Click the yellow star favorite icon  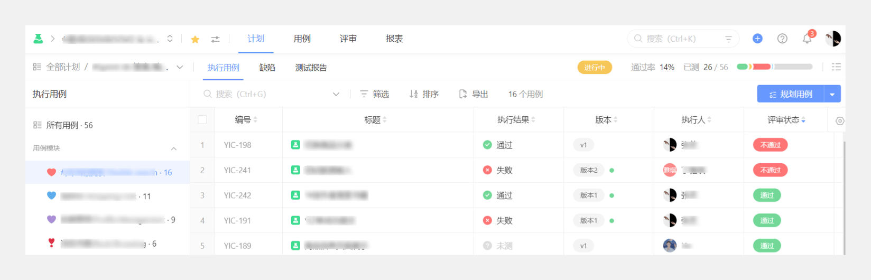(x=195, y=39)
